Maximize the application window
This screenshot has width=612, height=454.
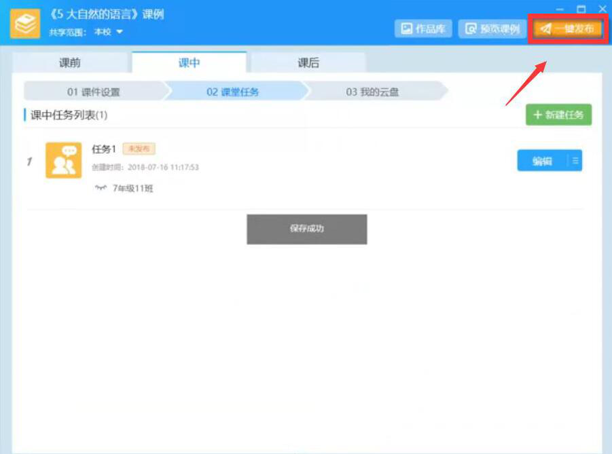581,9
